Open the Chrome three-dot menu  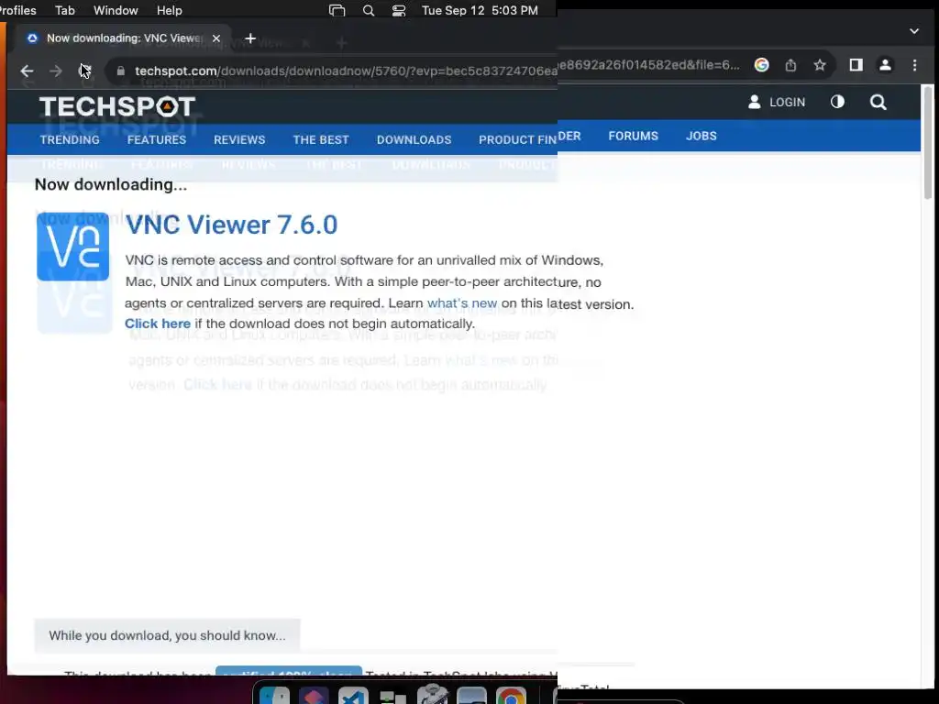[914, 65]
